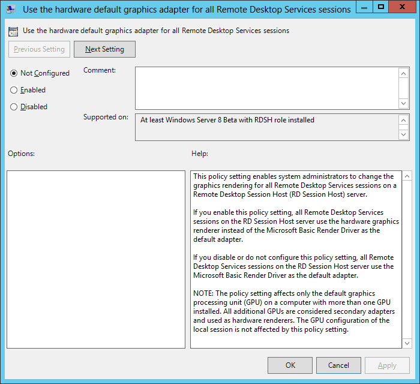
Task: Choose the Enabled option
Action: [x=14, y=90]
